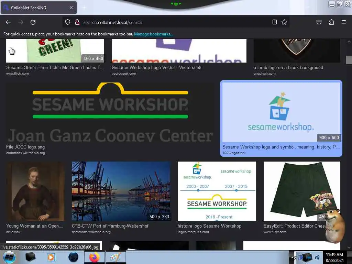Switch to the Paint palette taskbar app

coord(115,257)
